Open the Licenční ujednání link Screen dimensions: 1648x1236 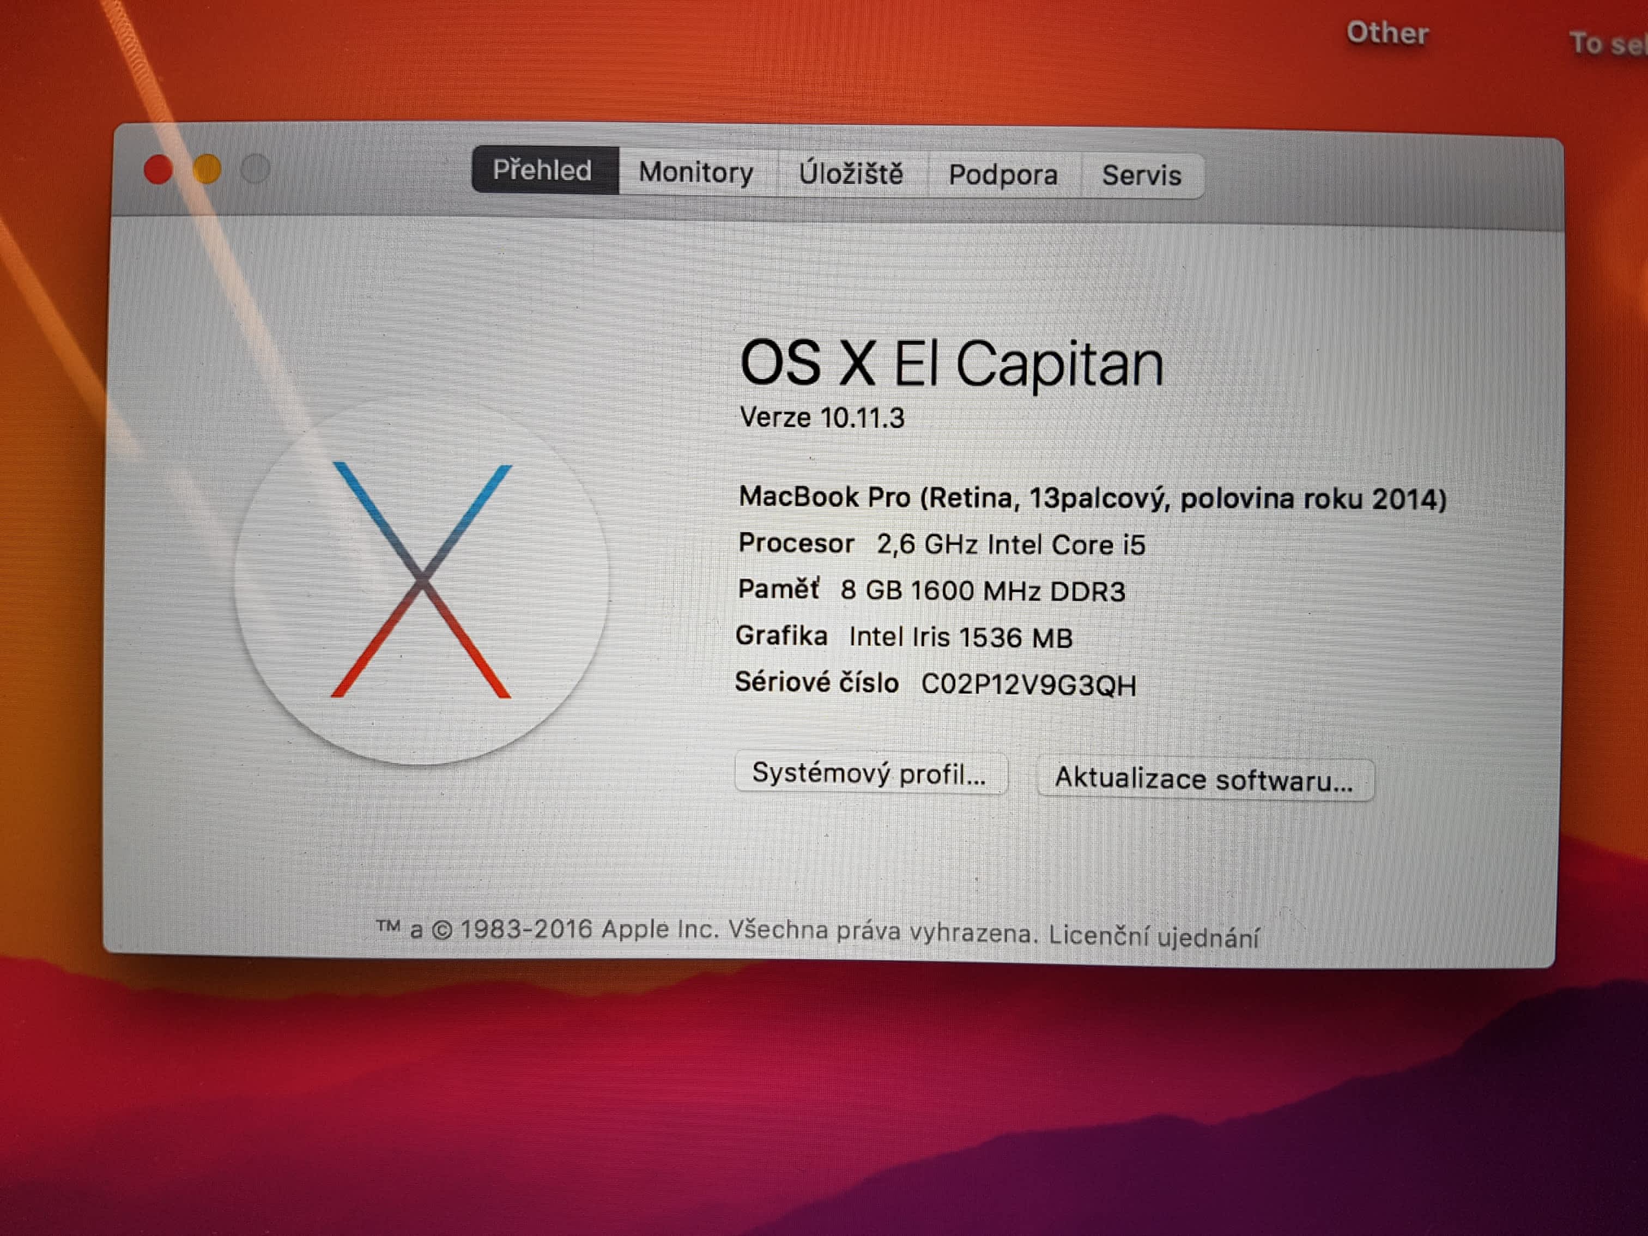1153,936
